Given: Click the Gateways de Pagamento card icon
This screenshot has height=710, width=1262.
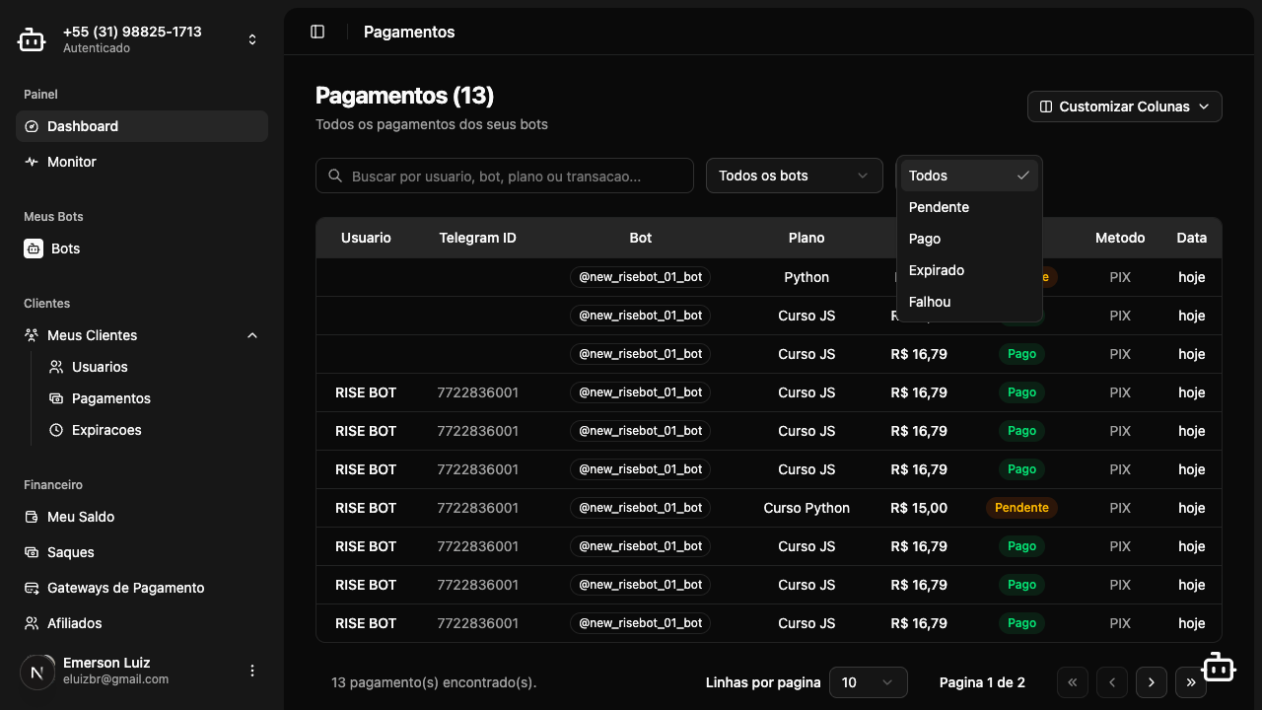Looking at the screenshot, I should pos(32,588).
